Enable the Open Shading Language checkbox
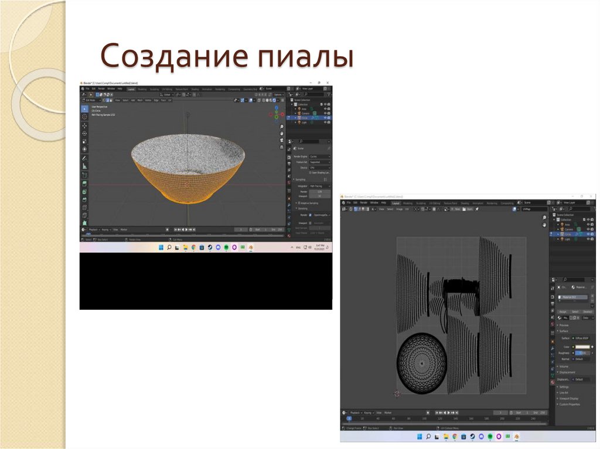 click(310, 173)
